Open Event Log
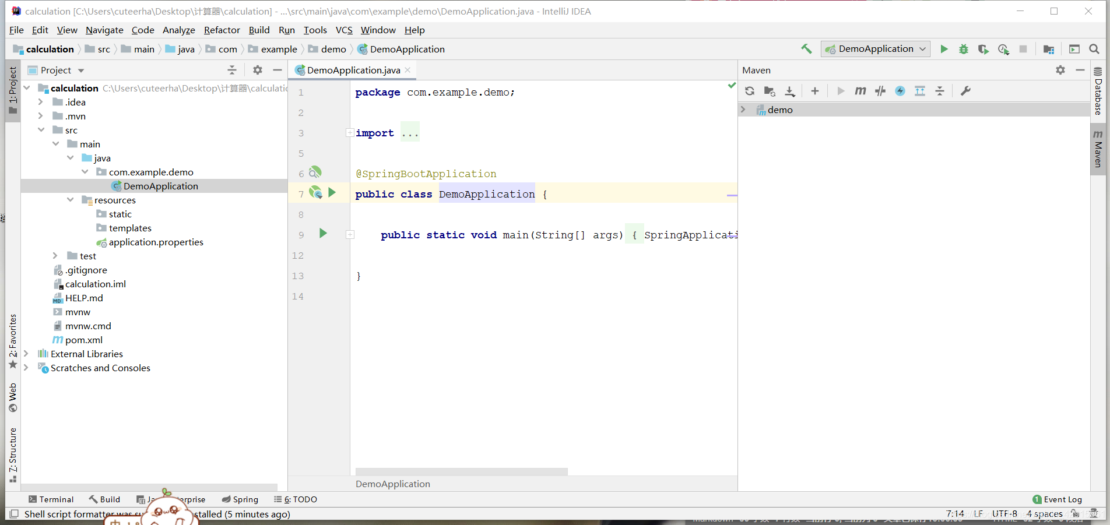1110x525 pixels. (1057, 499)
